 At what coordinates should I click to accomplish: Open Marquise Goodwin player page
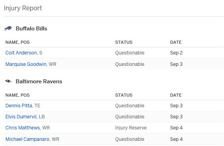click(26, 64)
